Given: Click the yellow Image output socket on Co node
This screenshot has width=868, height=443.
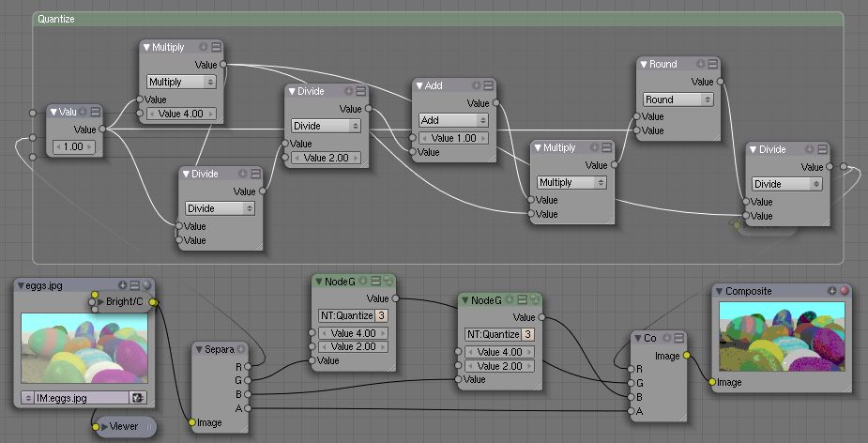Looking at the screenshot, I should click(x=687, y=355).
